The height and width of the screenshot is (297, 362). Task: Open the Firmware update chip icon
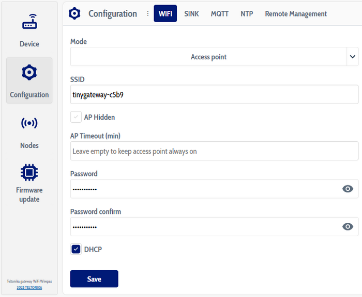pos(29,172)
